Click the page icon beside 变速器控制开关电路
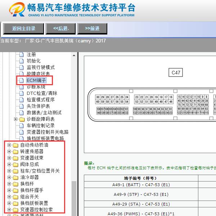The width and height of the screenshot is (216, 216). coord(21,132)
